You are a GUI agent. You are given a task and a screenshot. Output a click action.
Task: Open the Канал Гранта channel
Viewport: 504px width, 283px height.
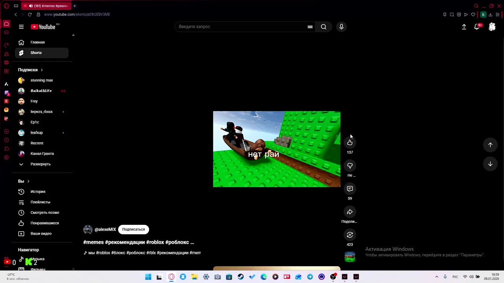click(x=42, y=154)
